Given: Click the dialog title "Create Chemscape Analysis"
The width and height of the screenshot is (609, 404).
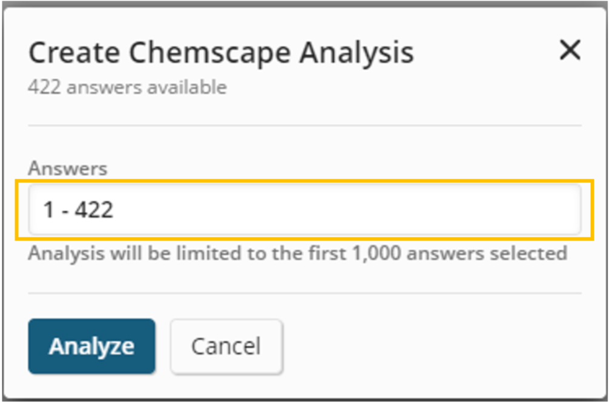Looking at the screenshot, I should pyautogui.click(x=221, y=53).
